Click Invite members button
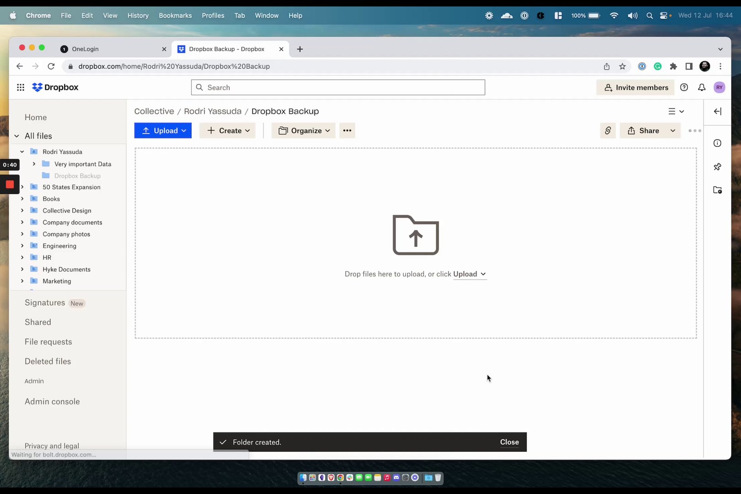This screenshot has height=494, width=741. point(635,87)
